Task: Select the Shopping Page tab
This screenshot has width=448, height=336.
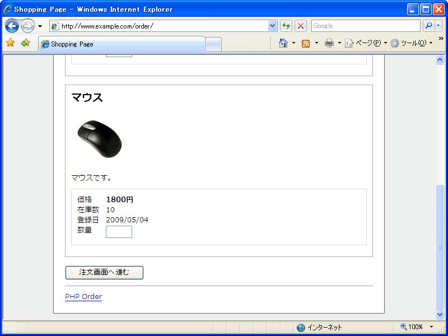Action: (x=122, y=44)
